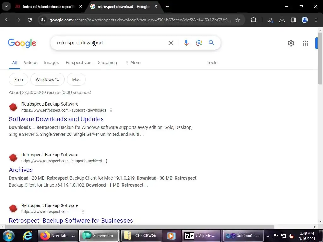The height and width of the screenshot is (242, 323).
Task: Click the forward navigation arrow
Action: [x=18, y=20]
